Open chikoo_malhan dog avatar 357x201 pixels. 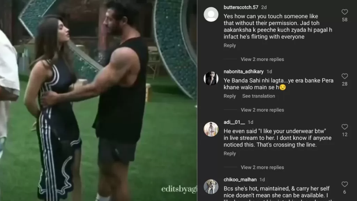(211, 187)
